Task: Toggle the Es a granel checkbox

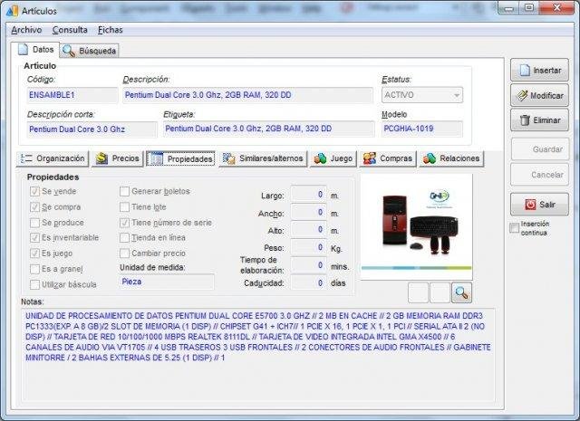Action: pyautogui.click(x=34, y=269)
